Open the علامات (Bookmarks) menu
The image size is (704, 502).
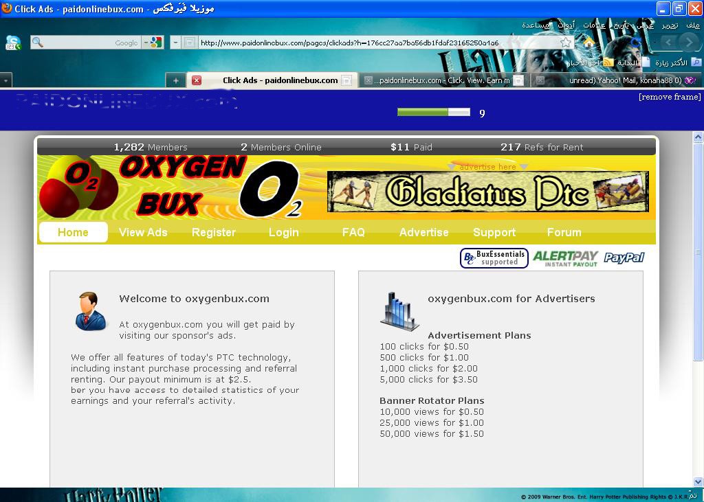(x=594, y=25)
